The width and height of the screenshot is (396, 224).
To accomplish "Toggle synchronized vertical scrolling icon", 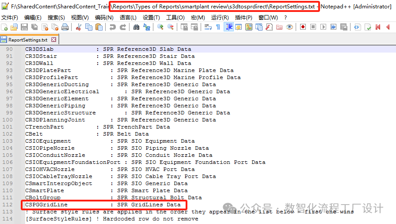I will (184, 27).
